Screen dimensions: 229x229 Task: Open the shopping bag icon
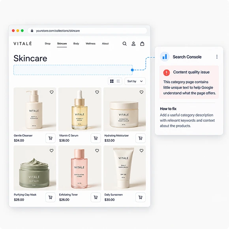coord(142,43)
